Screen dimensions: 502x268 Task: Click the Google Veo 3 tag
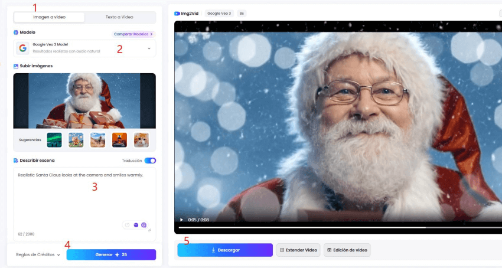tap(219, 14)
